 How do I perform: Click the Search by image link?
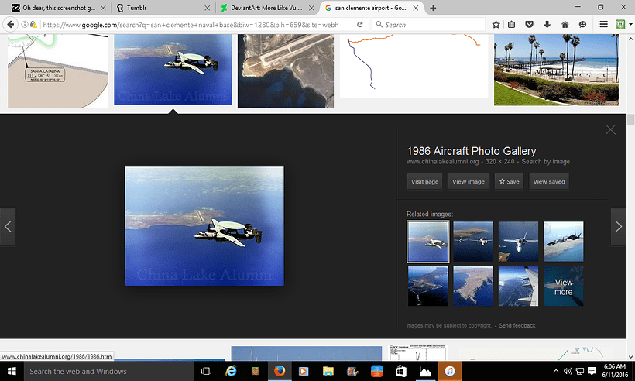[x=545, y=162]
